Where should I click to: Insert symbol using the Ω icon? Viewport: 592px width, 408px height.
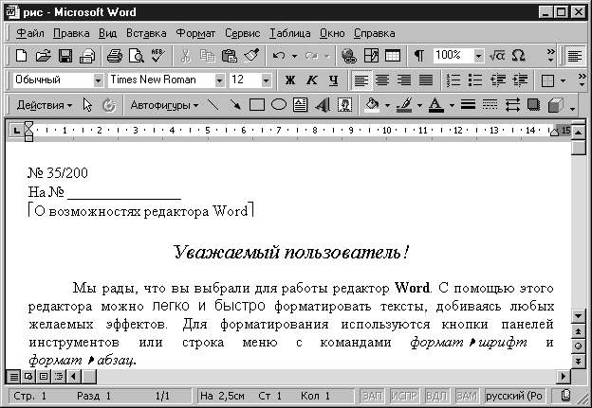(x=518, y=56)
